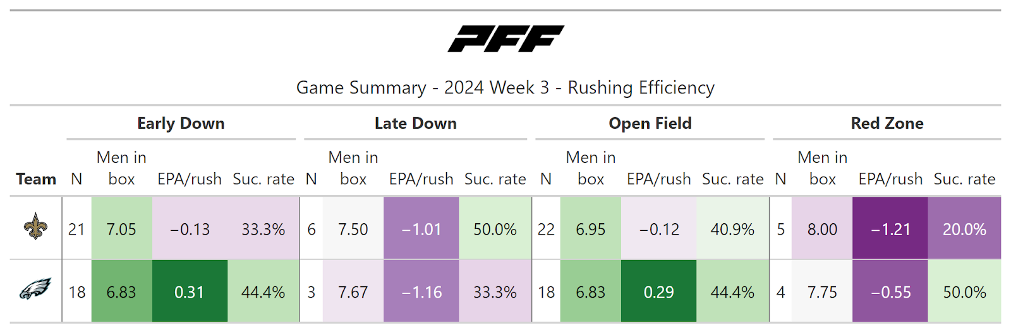
Task: Click the Late Down column group header
Action: point(415,124)
